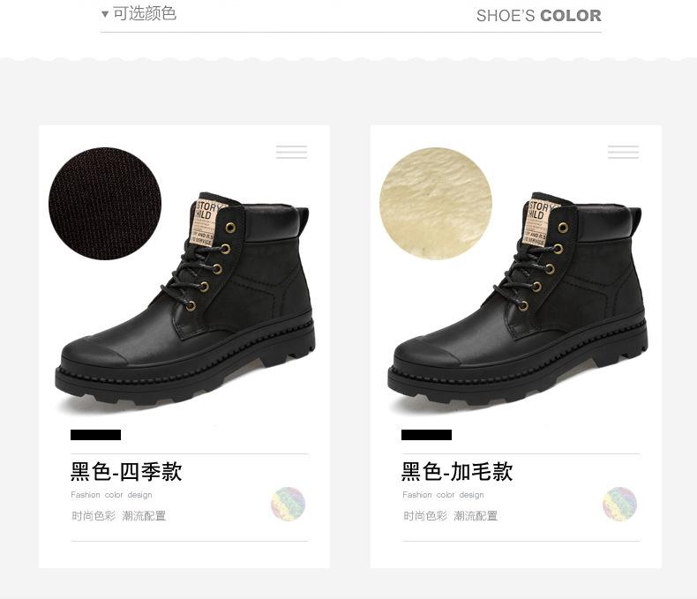Select the cream fleece lining swatch circle
Image resolution: width=697 pixels, height=599 pixels.
point(436,204)
